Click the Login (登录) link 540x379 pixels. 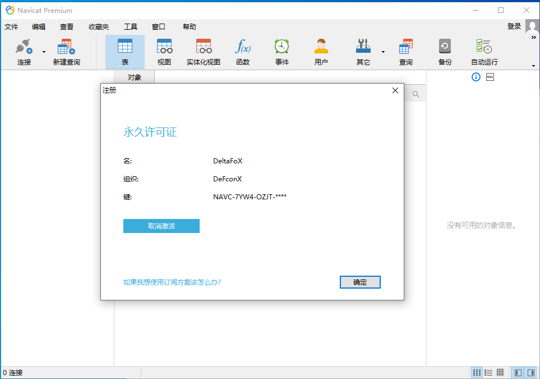[x=514, y=26]
